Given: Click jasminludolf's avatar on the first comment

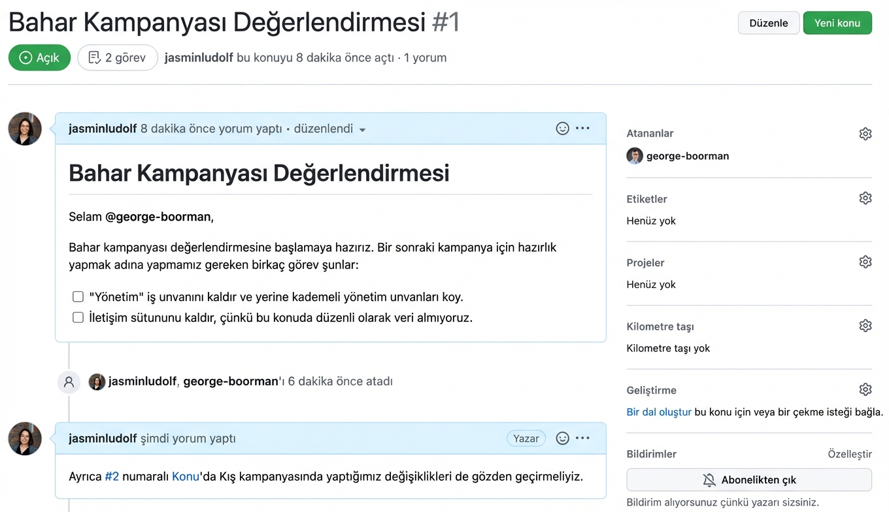Looking at the screenshot, I should pos(24,129).
